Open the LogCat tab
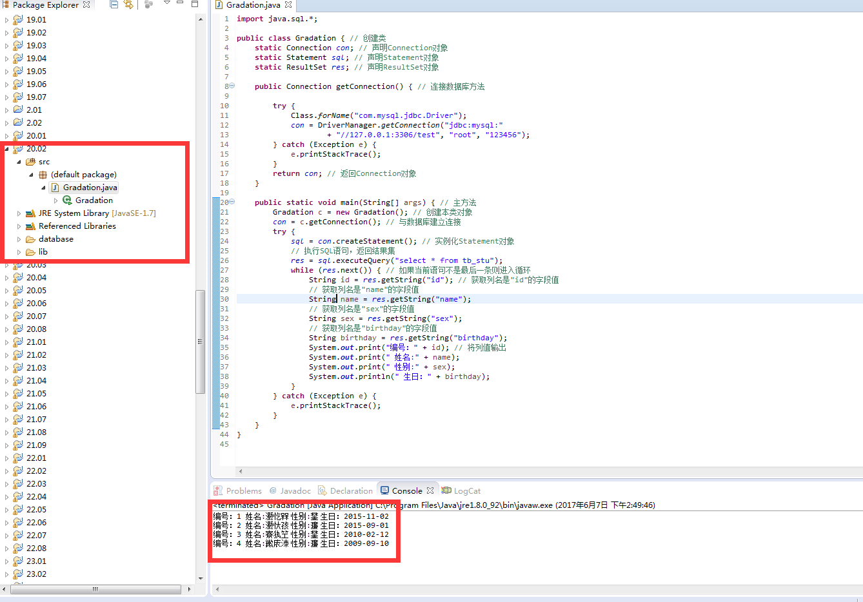Viewport: 863px width, 602px height. click(461, 490)
